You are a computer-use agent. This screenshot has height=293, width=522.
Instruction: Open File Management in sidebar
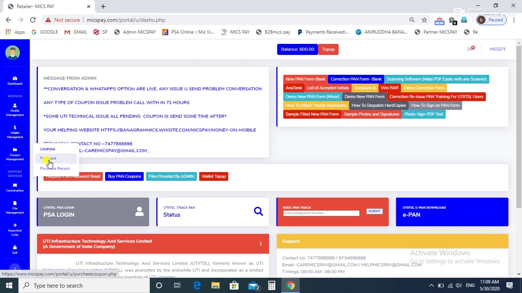tap(15, 208)
